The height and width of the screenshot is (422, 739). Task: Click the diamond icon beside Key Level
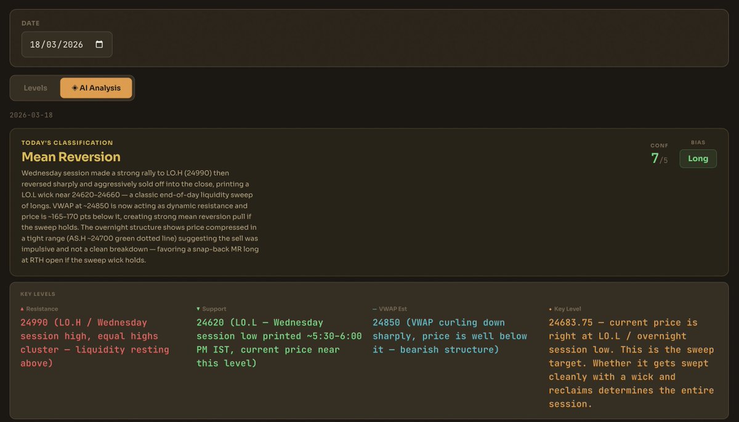pyautogui.click(x=551, y=309)
